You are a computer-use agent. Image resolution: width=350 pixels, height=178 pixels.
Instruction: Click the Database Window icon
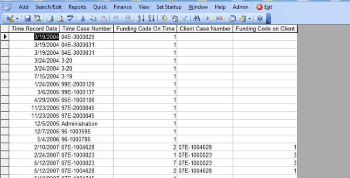pyautogui.click(x=232, y=18)
